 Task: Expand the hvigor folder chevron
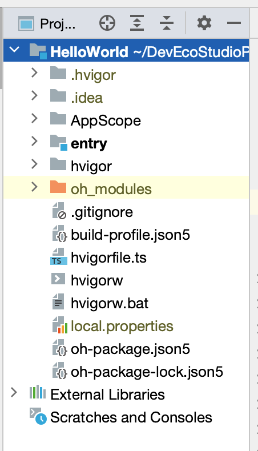(x=34, y=164)
